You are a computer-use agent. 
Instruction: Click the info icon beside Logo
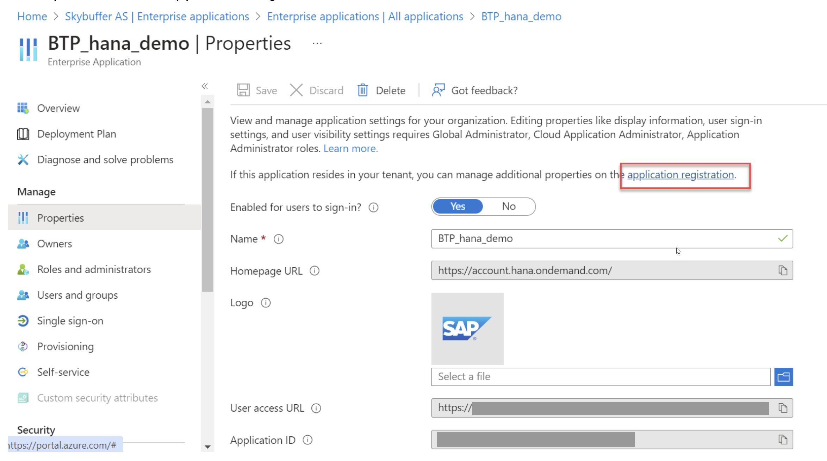pyautogui.click(x=266, y=303)
